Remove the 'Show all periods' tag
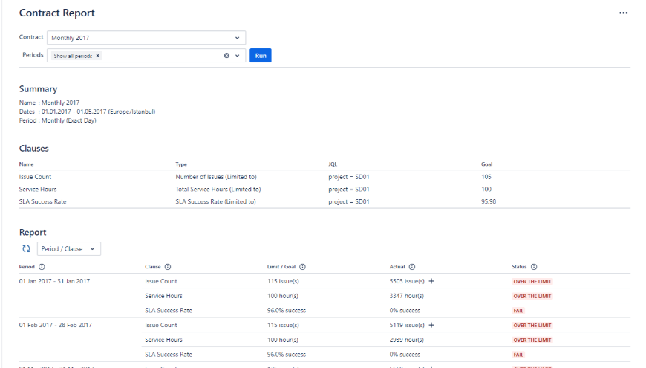The image size is (646, 368). coord(98,56)
